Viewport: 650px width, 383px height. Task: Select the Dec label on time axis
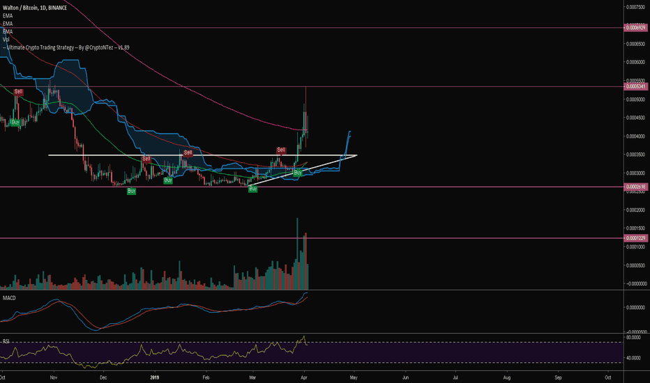coord(103,377)
